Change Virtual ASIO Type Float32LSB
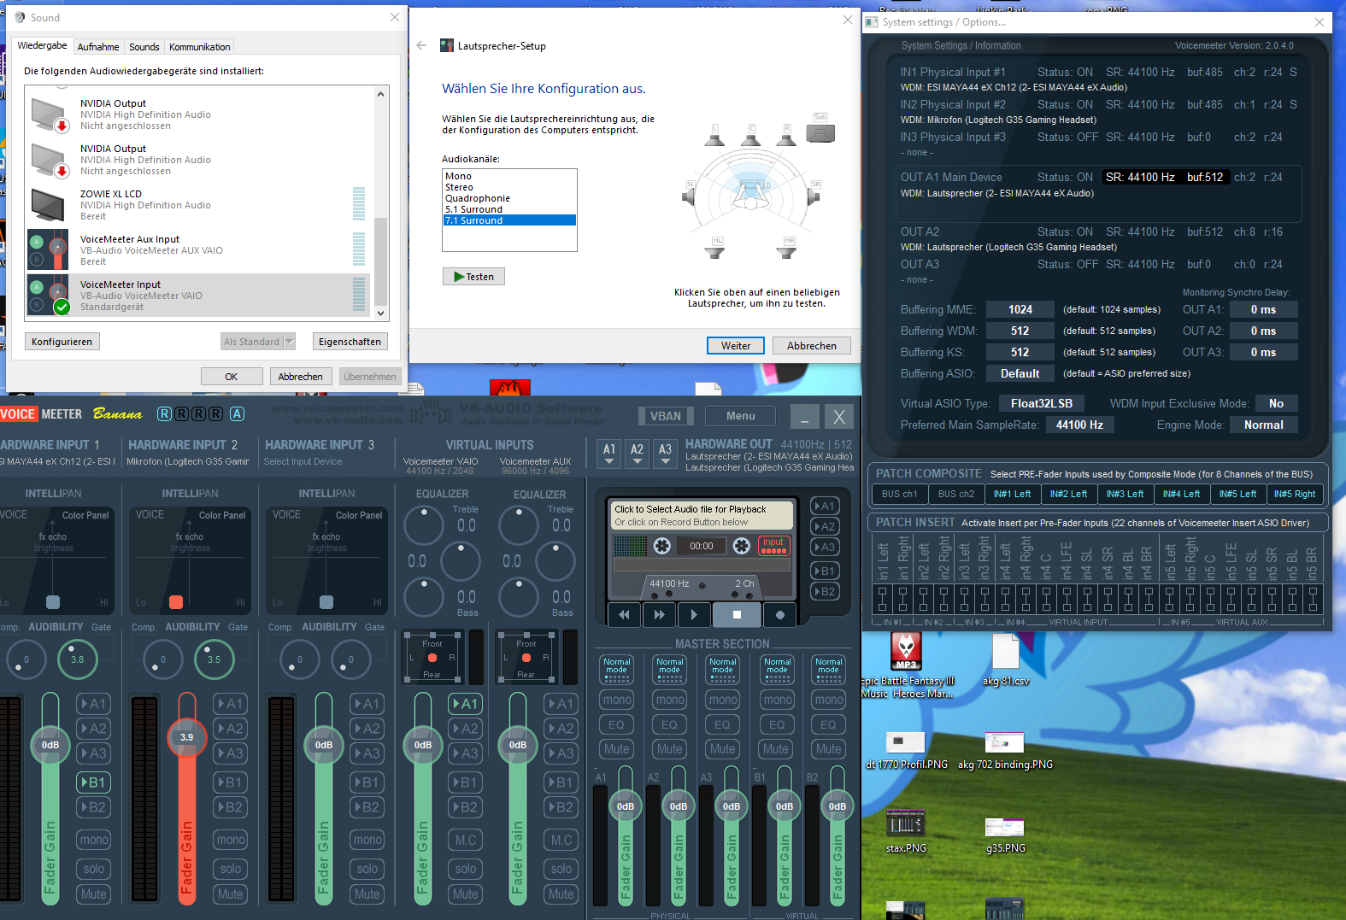The image size is (1346, 920). 1041,403
